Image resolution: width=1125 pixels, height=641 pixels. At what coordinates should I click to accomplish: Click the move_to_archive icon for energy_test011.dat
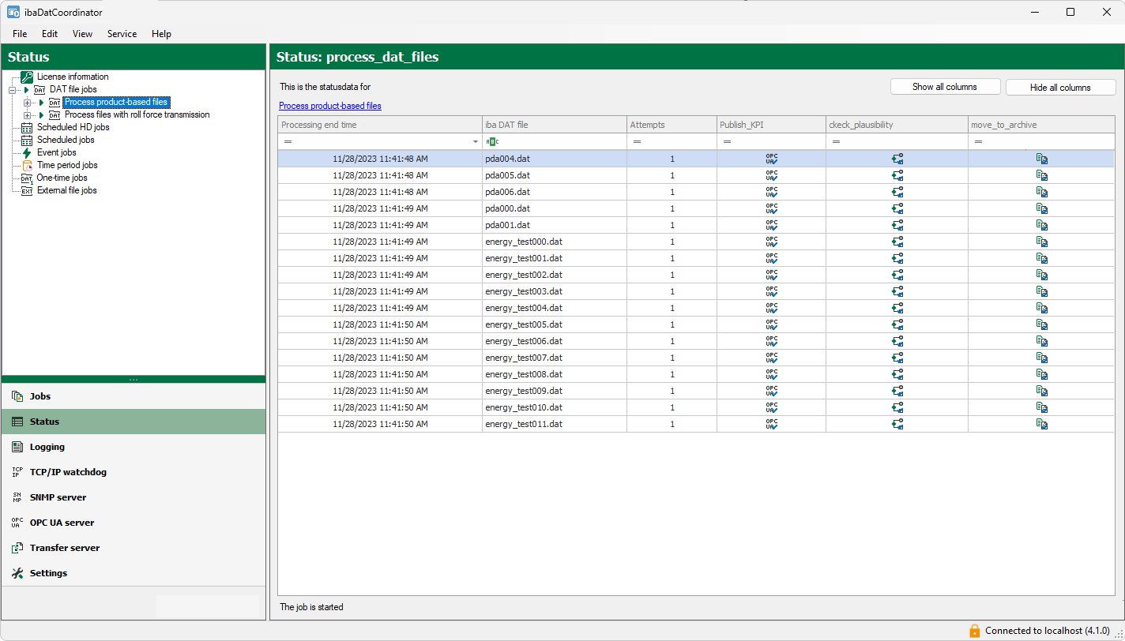(x=1042, y=424)
